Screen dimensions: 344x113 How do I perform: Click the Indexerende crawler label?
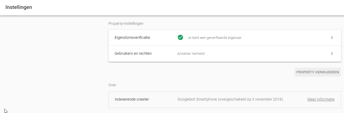click(132, 99)
